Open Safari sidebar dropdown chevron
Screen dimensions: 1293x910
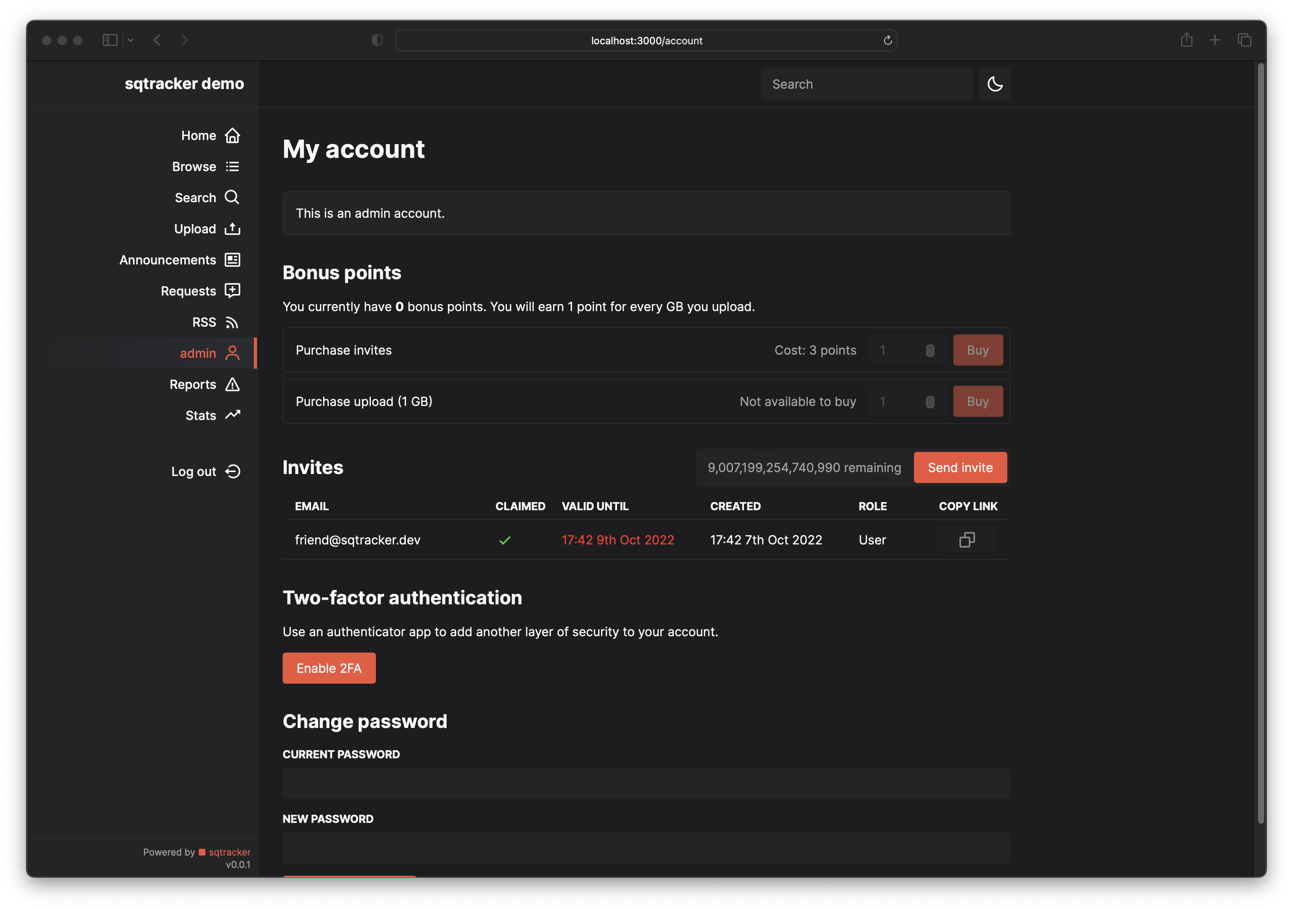click(x=131, y=40)
